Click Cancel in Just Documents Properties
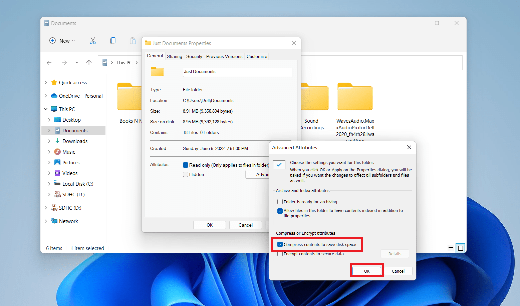The image size is (520, 306). 246,225
